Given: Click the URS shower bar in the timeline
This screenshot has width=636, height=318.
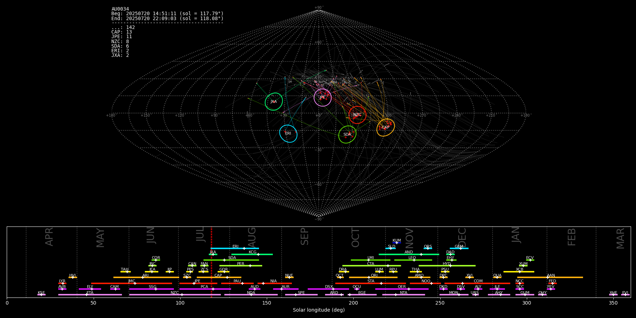Looking at the screenshot, I should pos(475,295).
